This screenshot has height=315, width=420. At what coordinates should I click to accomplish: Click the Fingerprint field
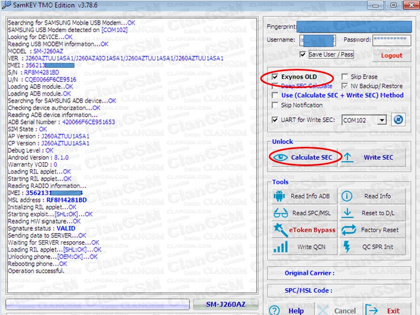(354, 26)
